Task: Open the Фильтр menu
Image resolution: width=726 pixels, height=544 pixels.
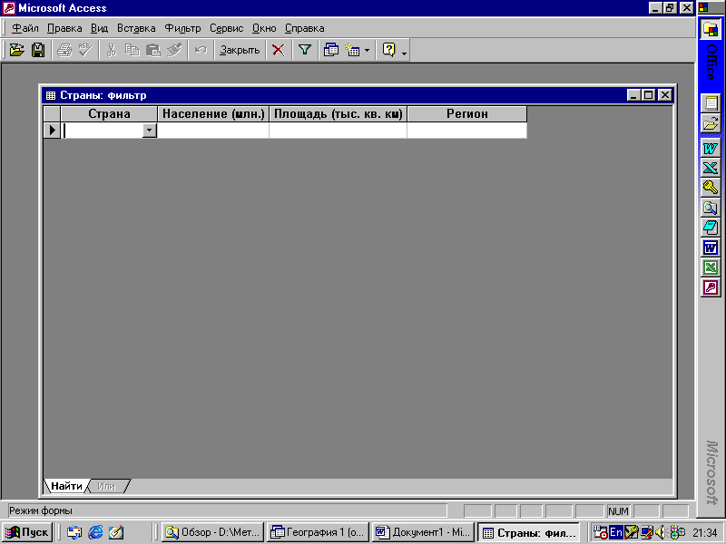Action: click(x=183, y=28)
